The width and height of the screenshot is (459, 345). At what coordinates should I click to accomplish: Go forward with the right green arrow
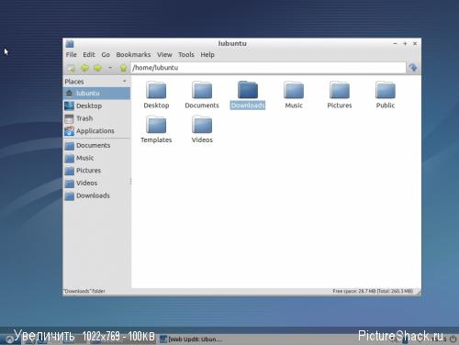point(97,68)
